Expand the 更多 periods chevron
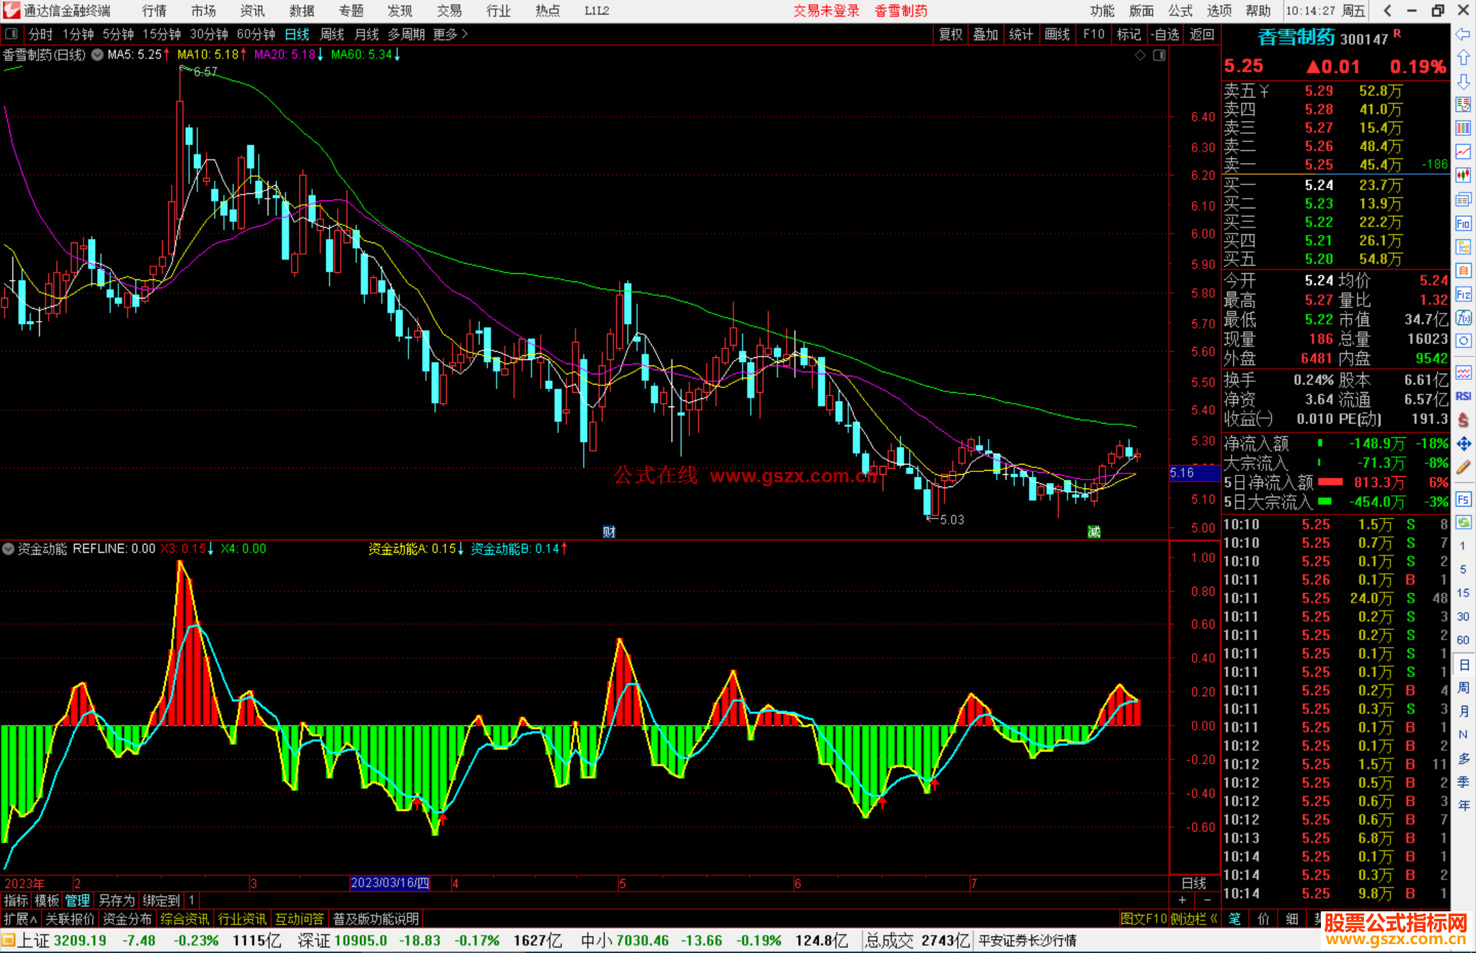The width and height of the screenshot is (1476, 953). tap(465, 34)
